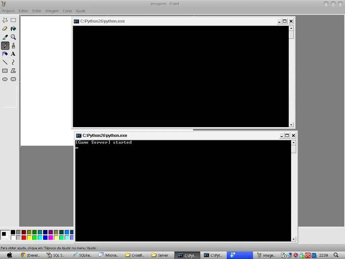Activate the Brush tool
Viewport: 345px width, 259px height.
tap(13, 46)
